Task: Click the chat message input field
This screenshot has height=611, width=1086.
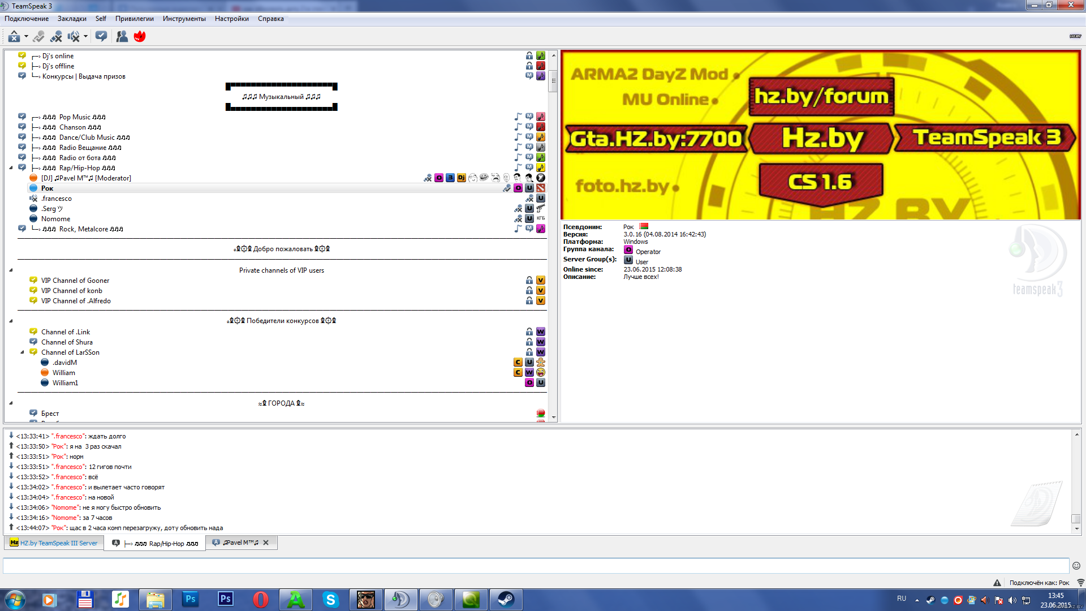Action: pos(536,565)
